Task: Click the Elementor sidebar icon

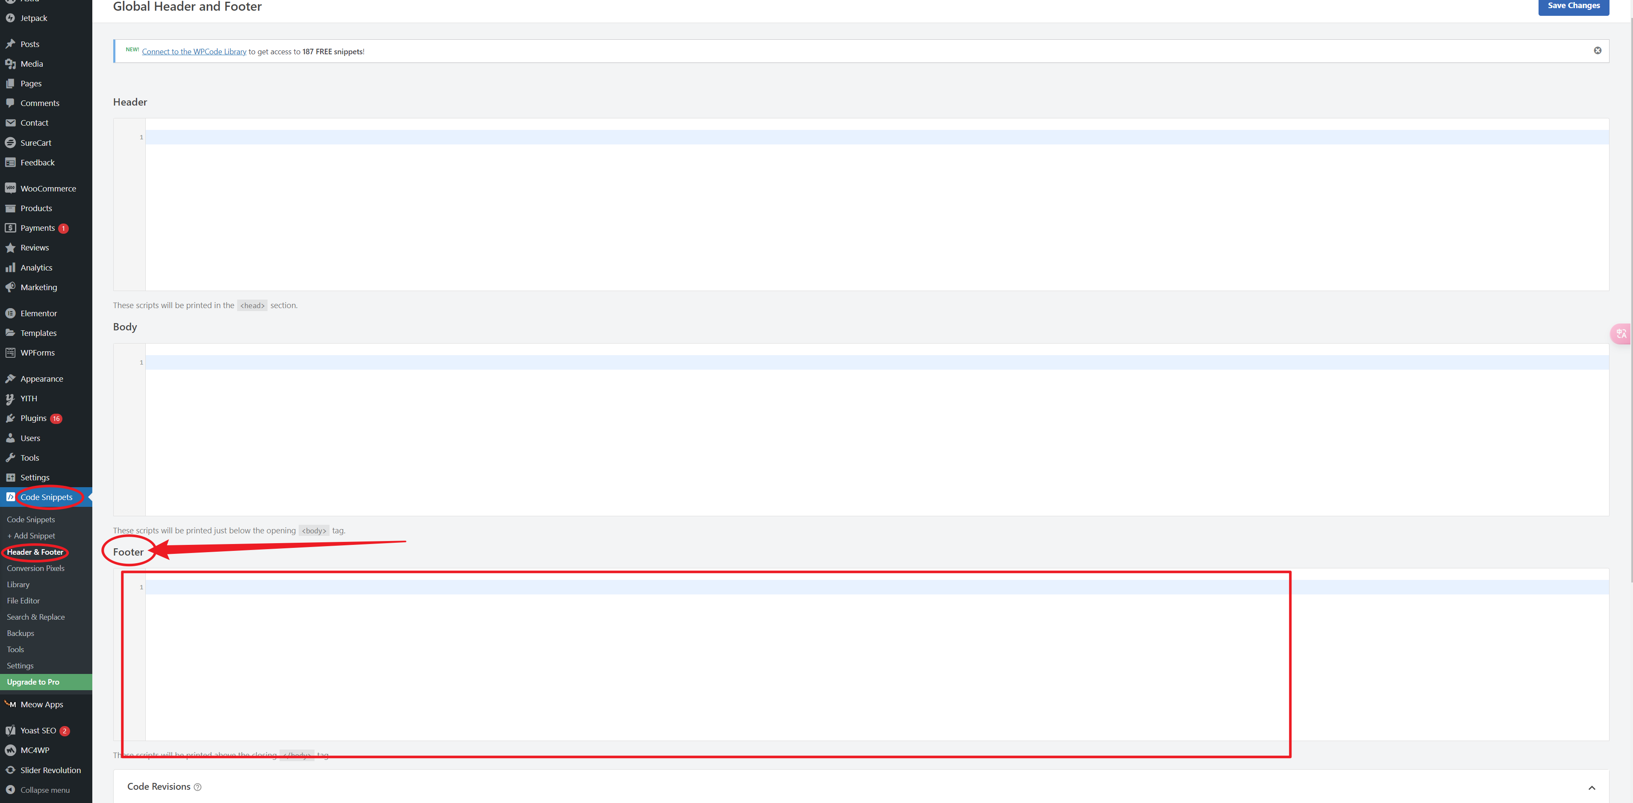Action: coord(10,312)
